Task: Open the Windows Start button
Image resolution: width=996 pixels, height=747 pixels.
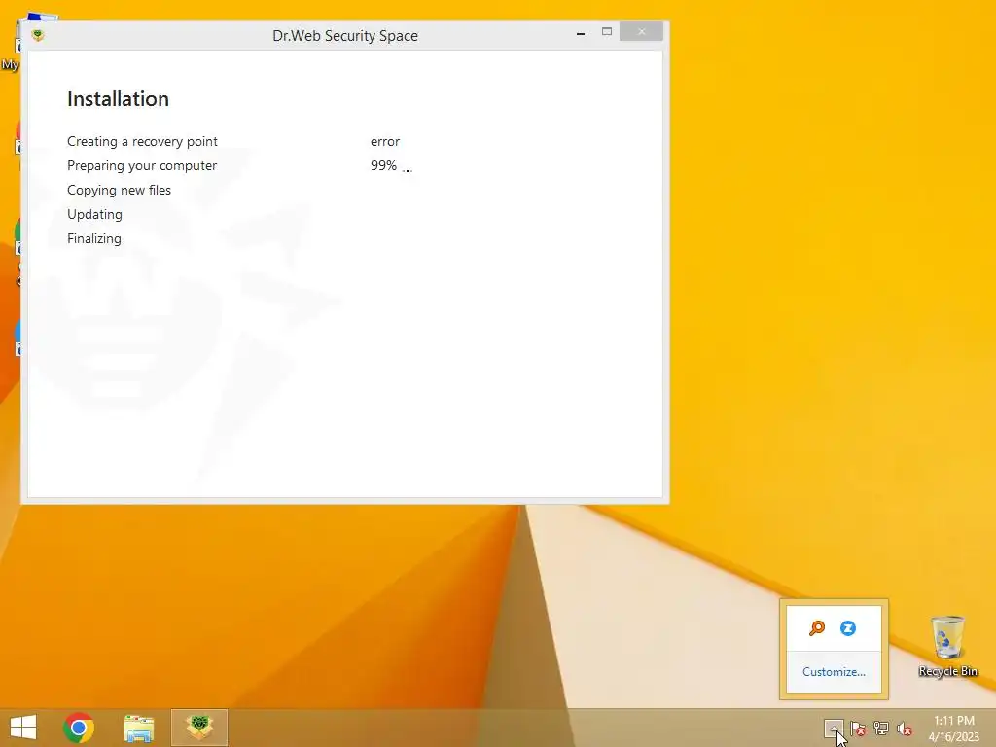Action: tap(23, 728)
